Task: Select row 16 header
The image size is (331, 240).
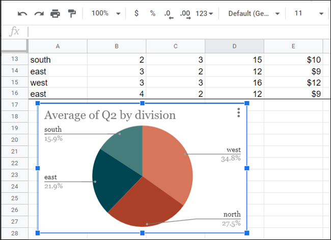Action: [15, 93]
